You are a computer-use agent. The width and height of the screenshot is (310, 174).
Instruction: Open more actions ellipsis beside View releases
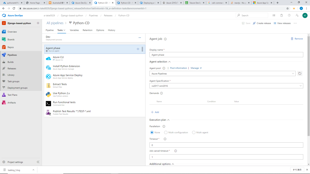click(295, 23)
